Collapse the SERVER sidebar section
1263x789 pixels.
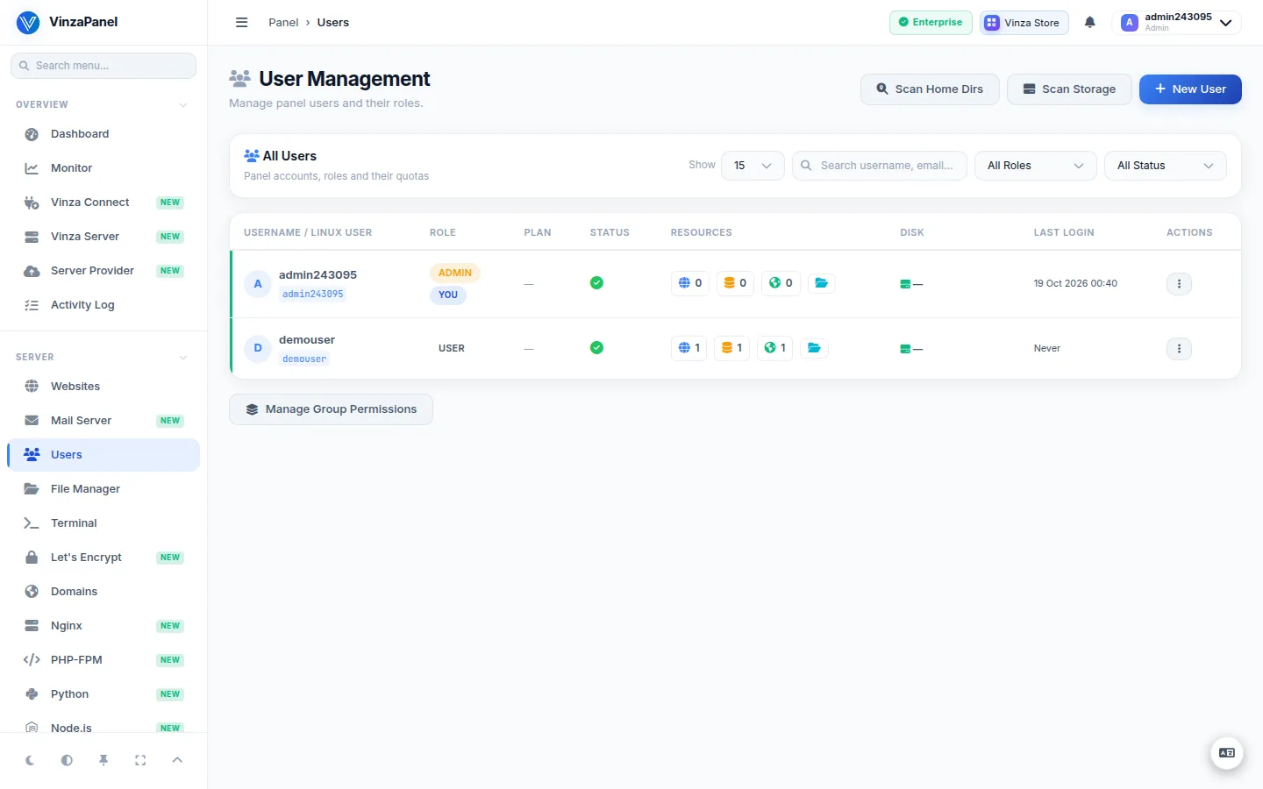(x=183, y=358)
